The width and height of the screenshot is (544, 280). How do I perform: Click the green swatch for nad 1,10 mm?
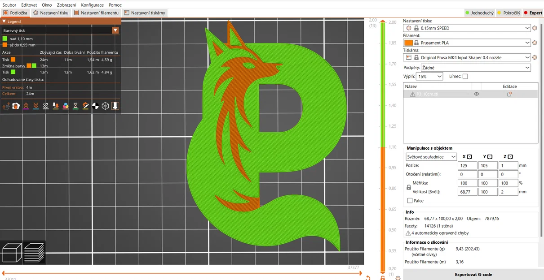4,39
